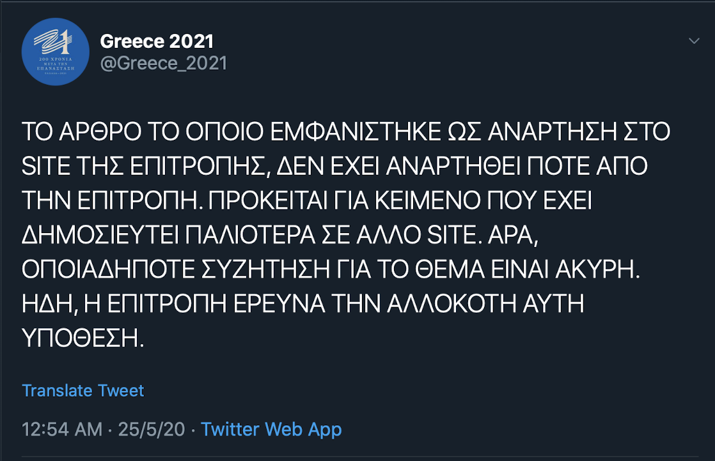The image size is (715, 461).
Task: Open the Twitter Web App source link
Action: (x=271, y=429)
